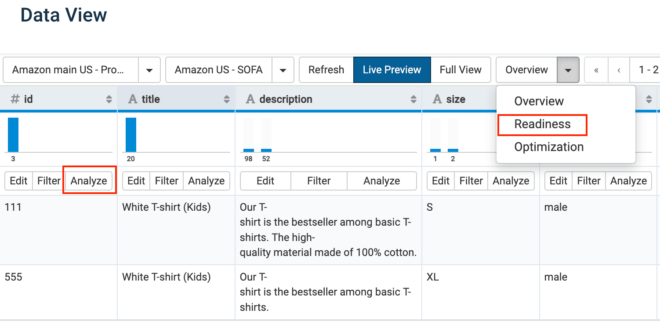Click the id column histogram bar labeled 3
Image resolution: width=660 pixels, height=324 pixels.
[x=13, y=135]
